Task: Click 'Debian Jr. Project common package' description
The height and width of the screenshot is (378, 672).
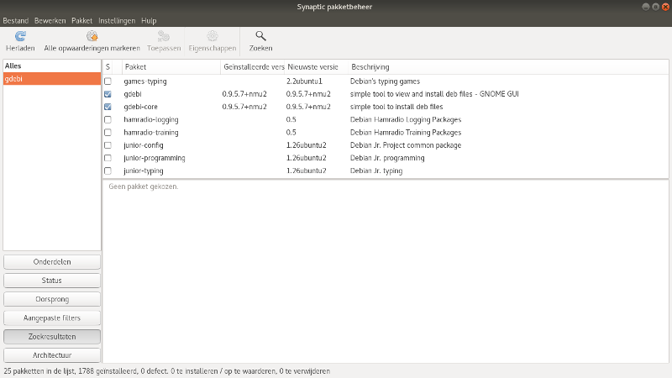Action: pos(406,145)
